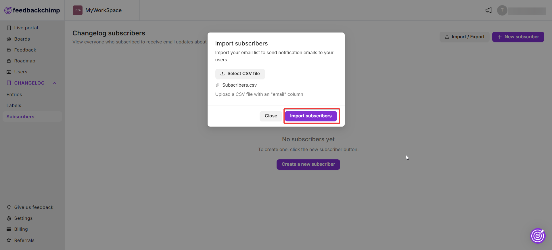Viewport: 552px width, 250px height.
Task: Click the MyWorkSpace workspace avatar
Action: [x=78, y=10]
